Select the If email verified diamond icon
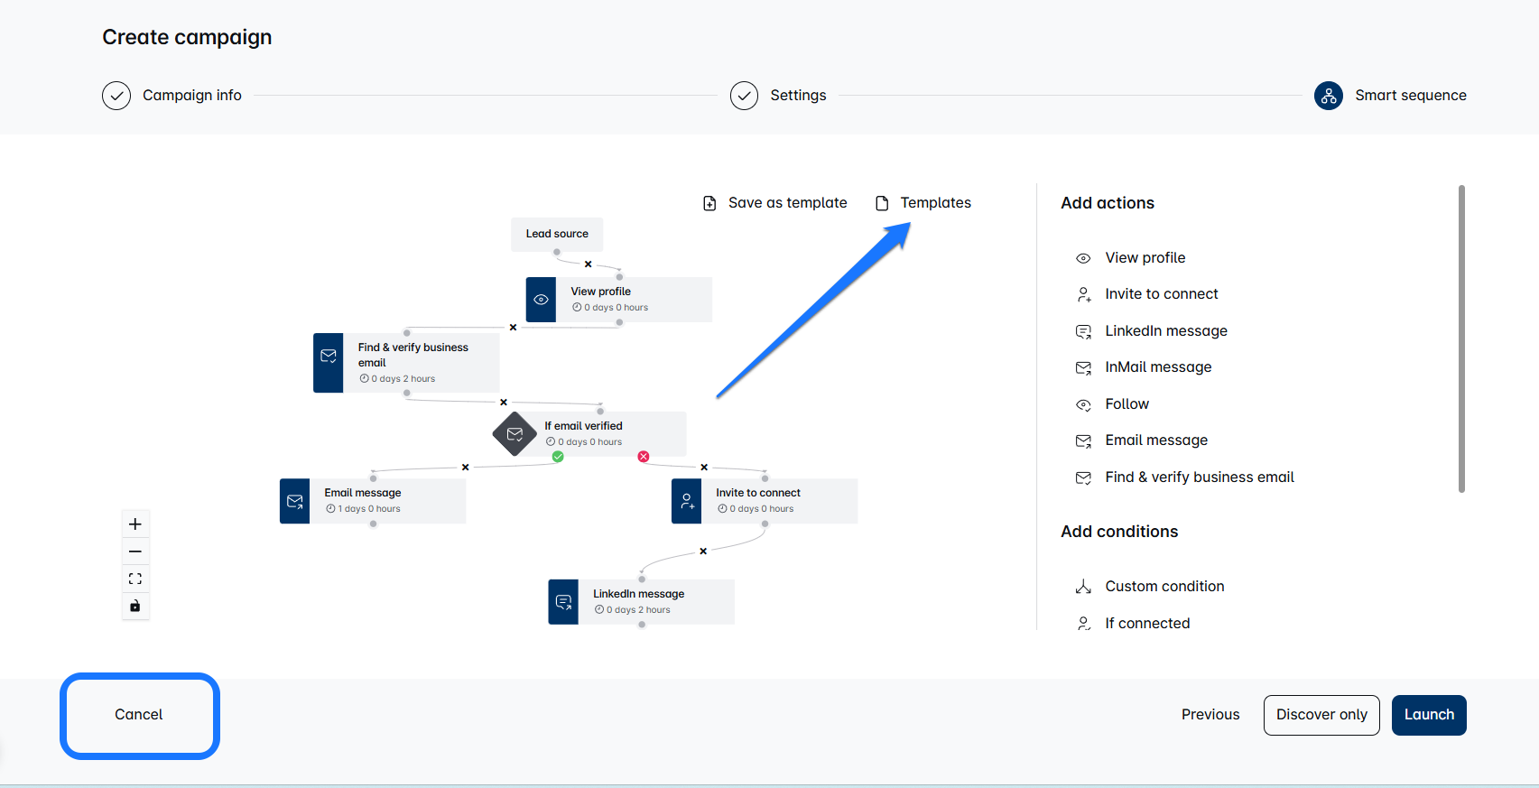 (515, 434)
